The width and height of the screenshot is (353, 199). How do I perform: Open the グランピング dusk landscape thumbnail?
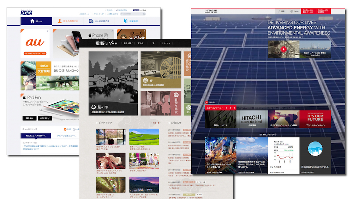pos(144,185)
